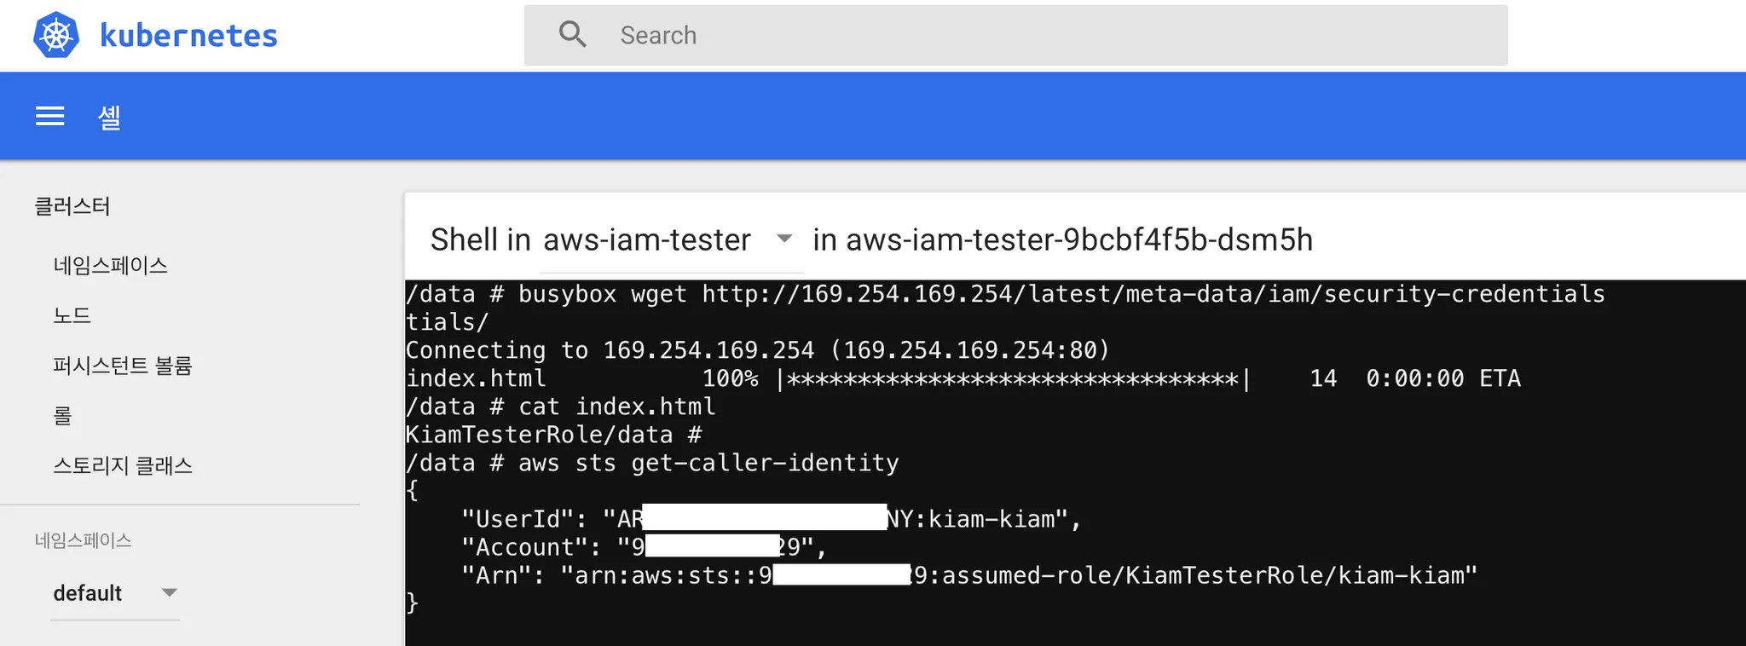The image size is (1746, 646).
Task: Open the default namespace dropdown
Action: [115, 592]
